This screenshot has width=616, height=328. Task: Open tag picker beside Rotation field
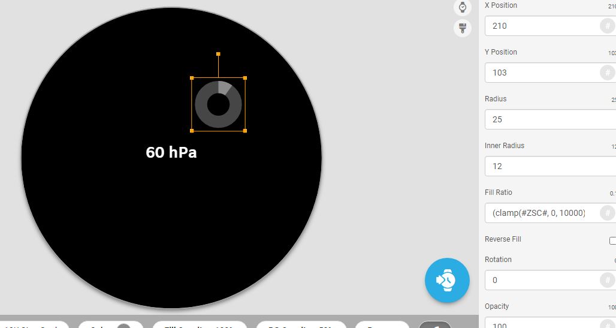(x=608, y=280)
